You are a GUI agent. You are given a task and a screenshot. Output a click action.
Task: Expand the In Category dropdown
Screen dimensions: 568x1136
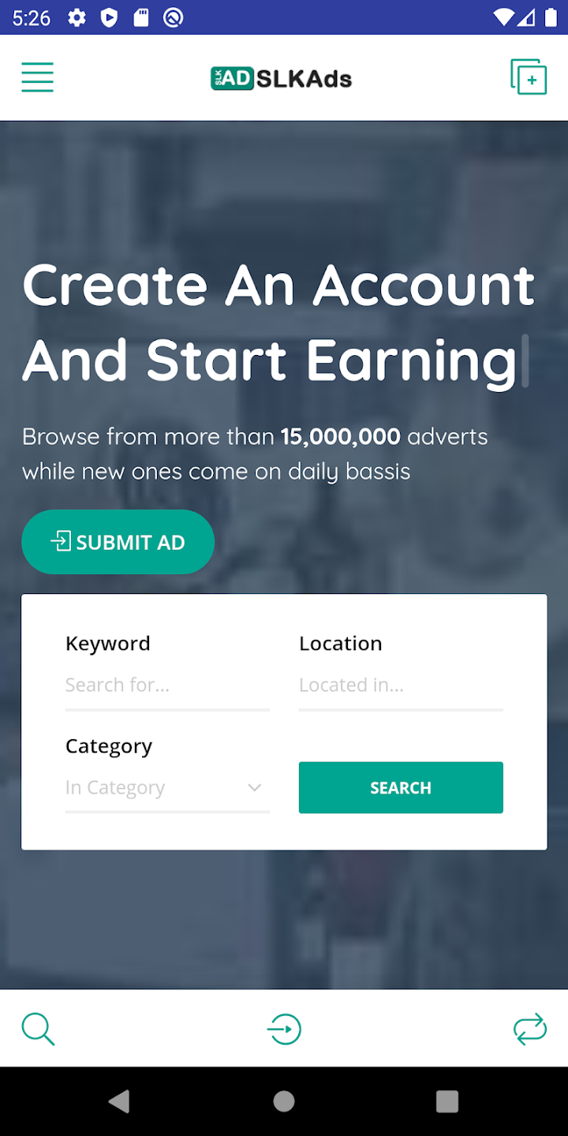click(167, 788)
